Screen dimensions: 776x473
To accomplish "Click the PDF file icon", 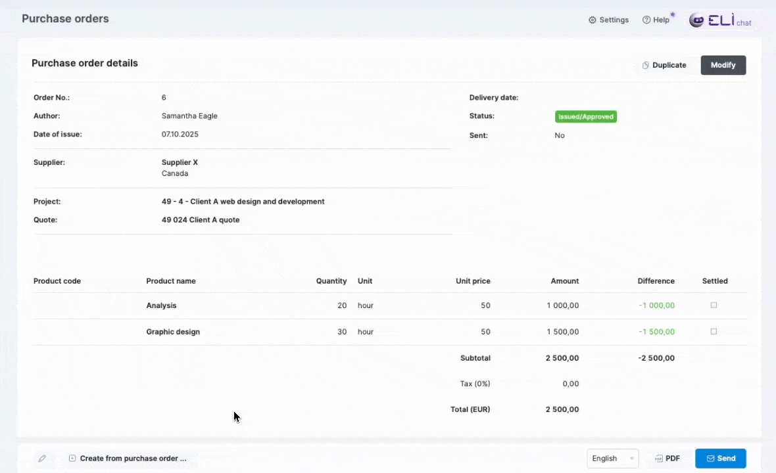I will coord(658,459).
